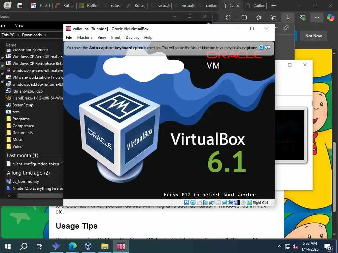The image size is (338, 253).
Task: Click Explorer horizontal scrollbar left arrow
Action: [9, 196]
